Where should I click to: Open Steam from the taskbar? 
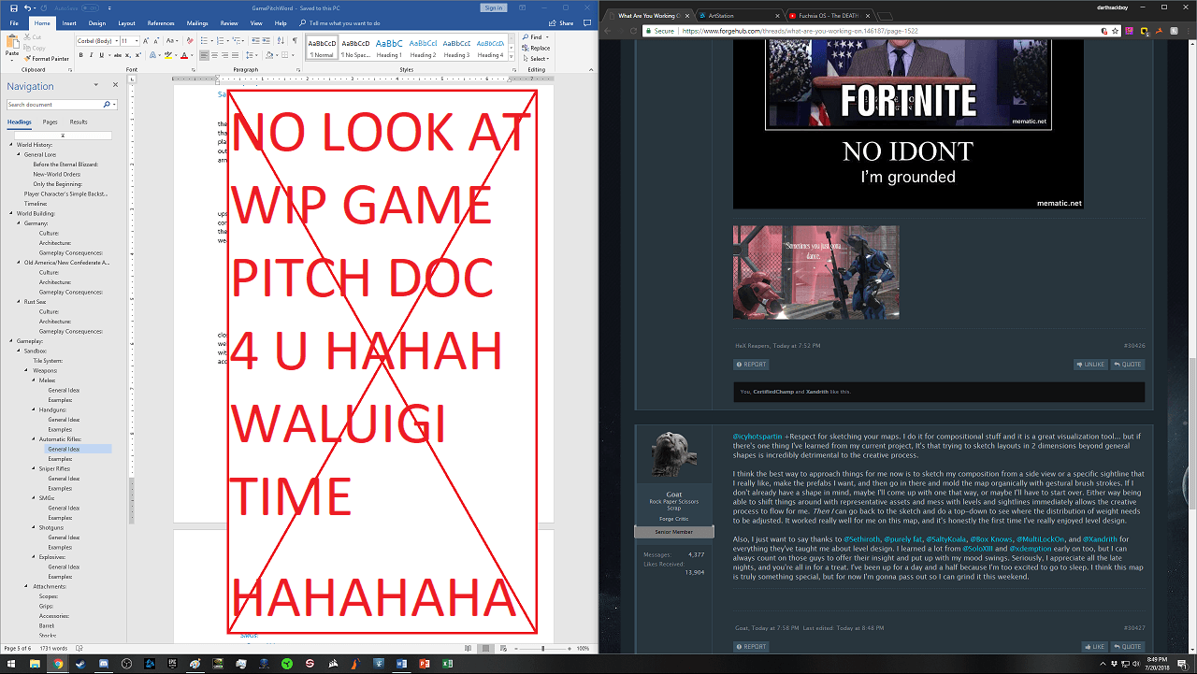pyautogui.click(x=79, y=664)
